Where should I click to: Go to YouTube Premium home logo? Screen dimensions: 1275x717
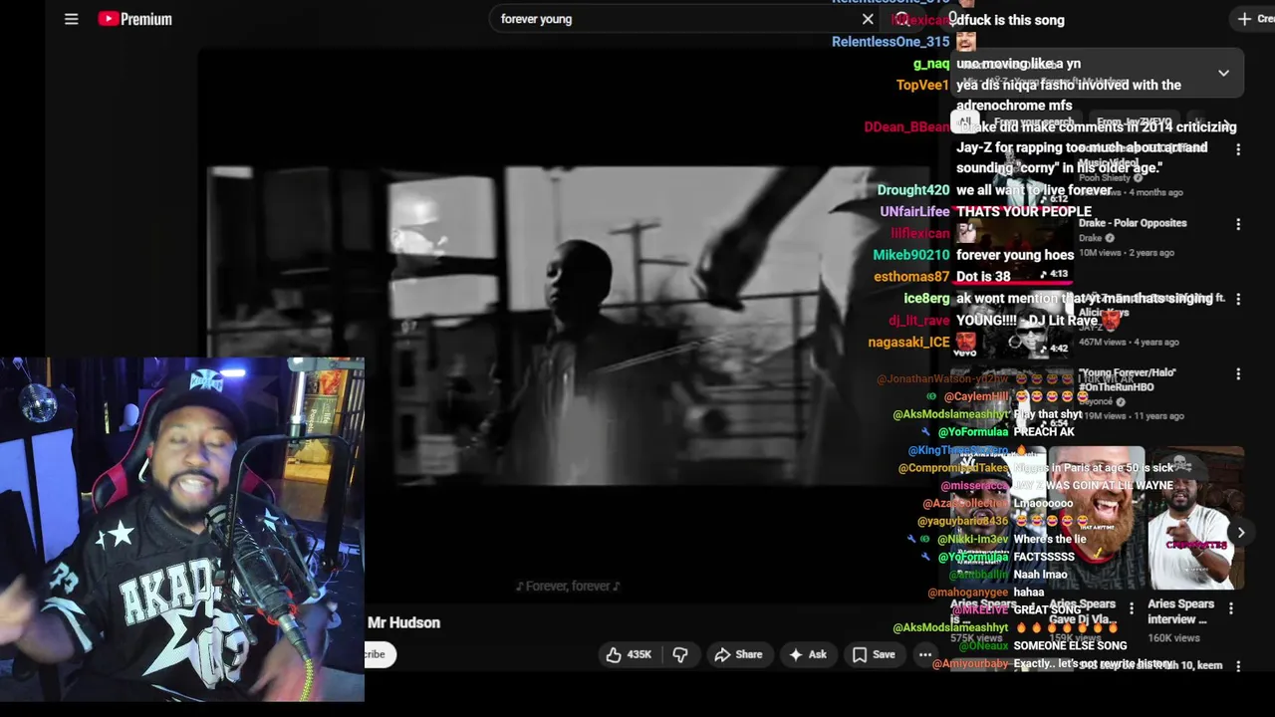(x=134, y=19)
